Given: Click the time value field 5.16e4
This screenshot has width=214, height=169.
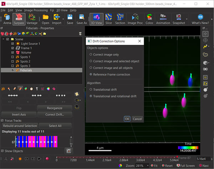Looking at the screenshot, I should coord(203,159).
